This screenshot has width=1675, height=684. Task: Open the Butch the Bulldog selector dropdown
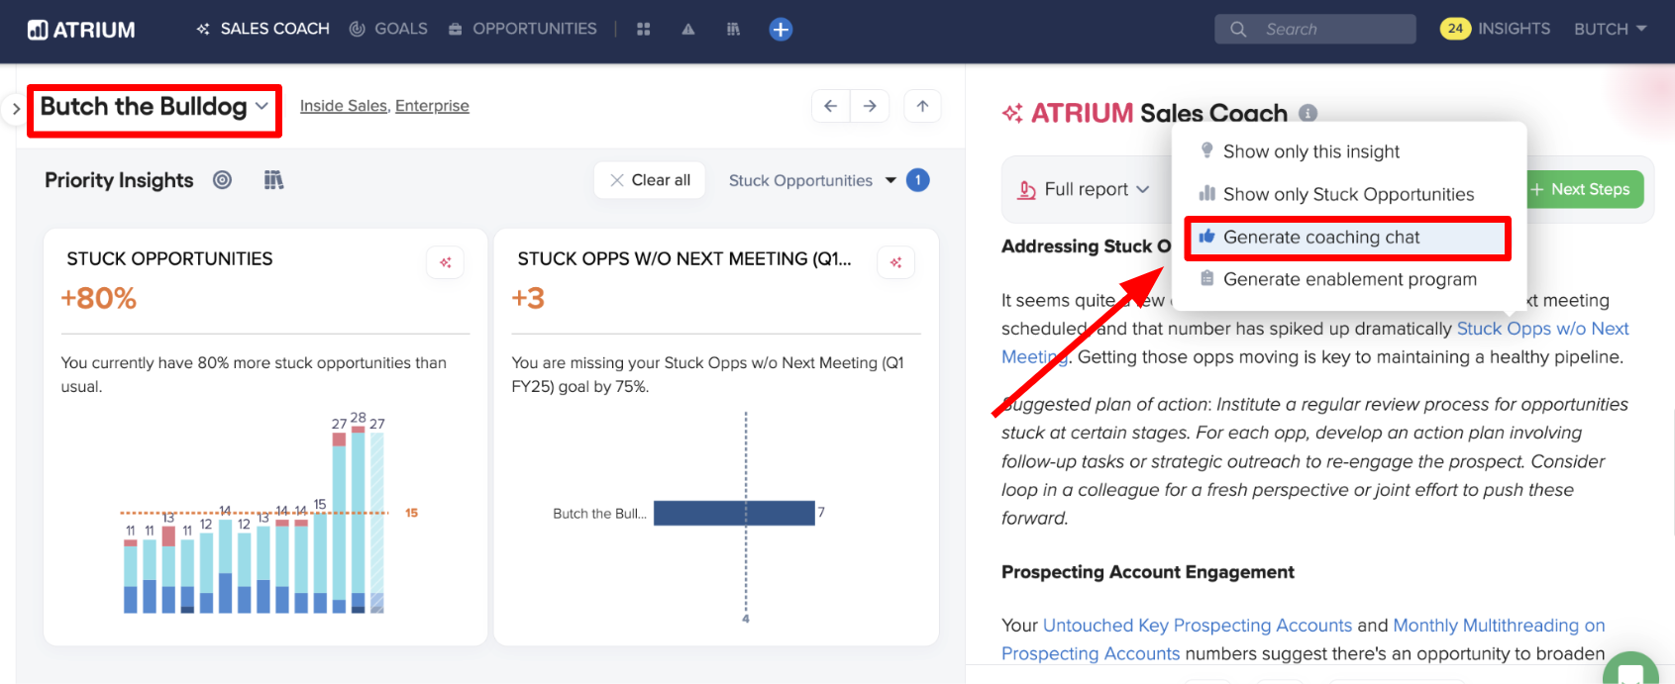(155, 107)
